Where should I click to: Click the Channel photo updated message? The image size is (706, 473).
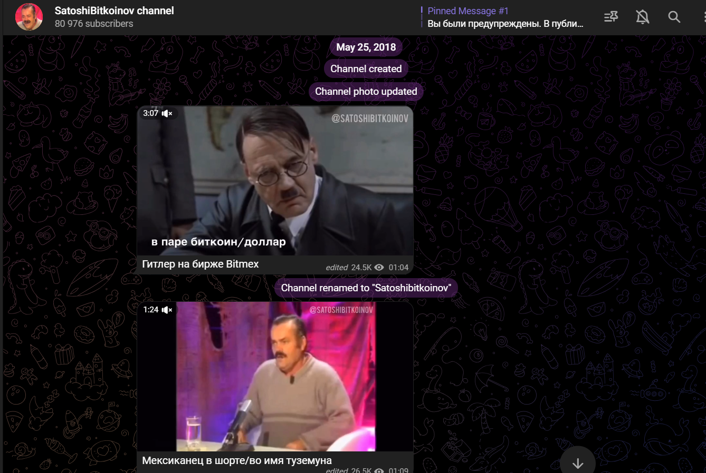[x=366, y=91]
